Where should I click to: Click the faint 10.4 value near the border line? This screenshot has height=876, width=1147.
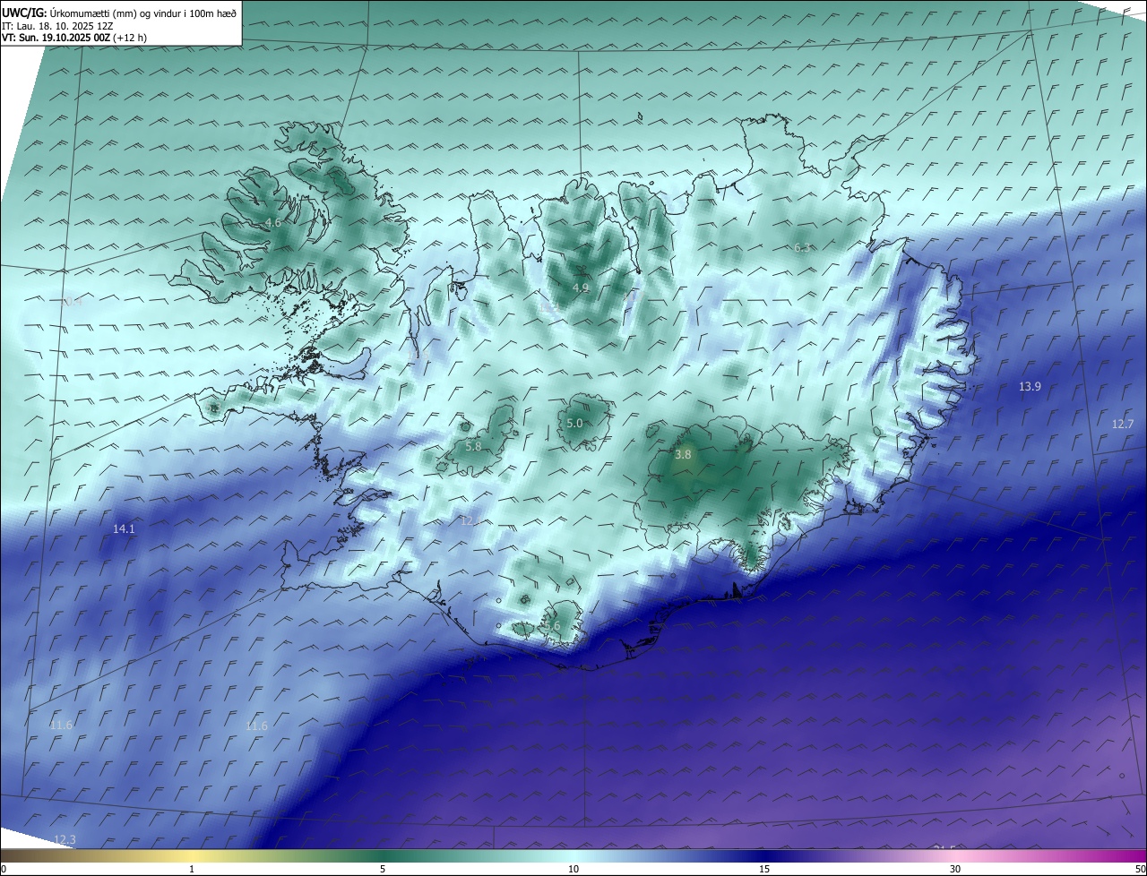(x=71, y=302)
